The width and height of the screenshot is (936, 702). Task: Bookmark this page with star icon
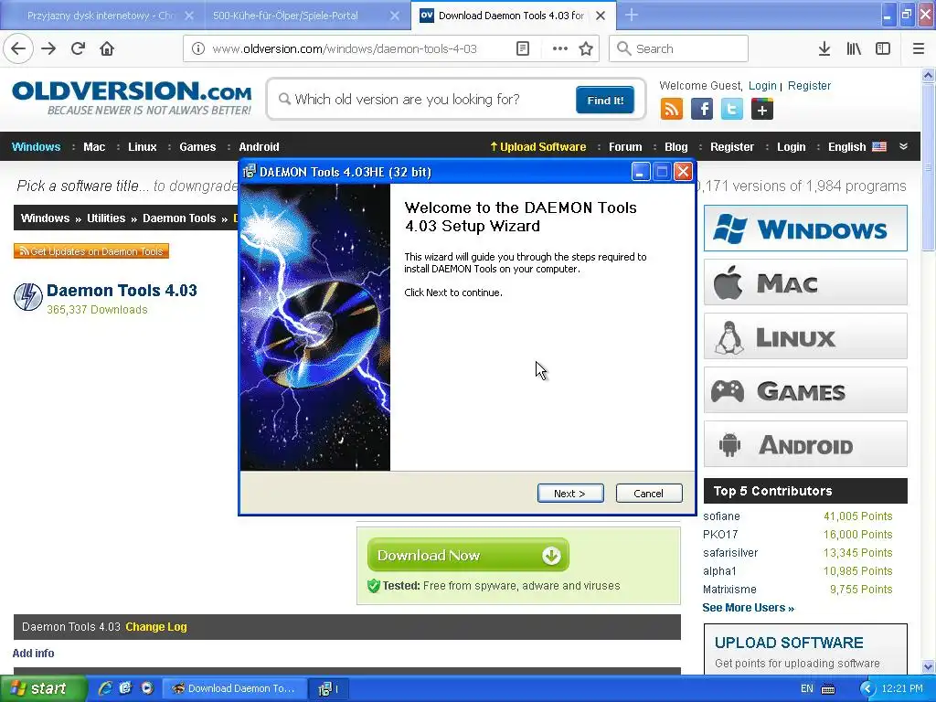[586, 49]
